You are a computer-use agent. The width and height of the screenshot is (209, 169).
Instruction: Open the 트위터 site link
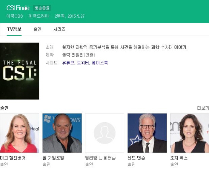[x=83, y=63]
